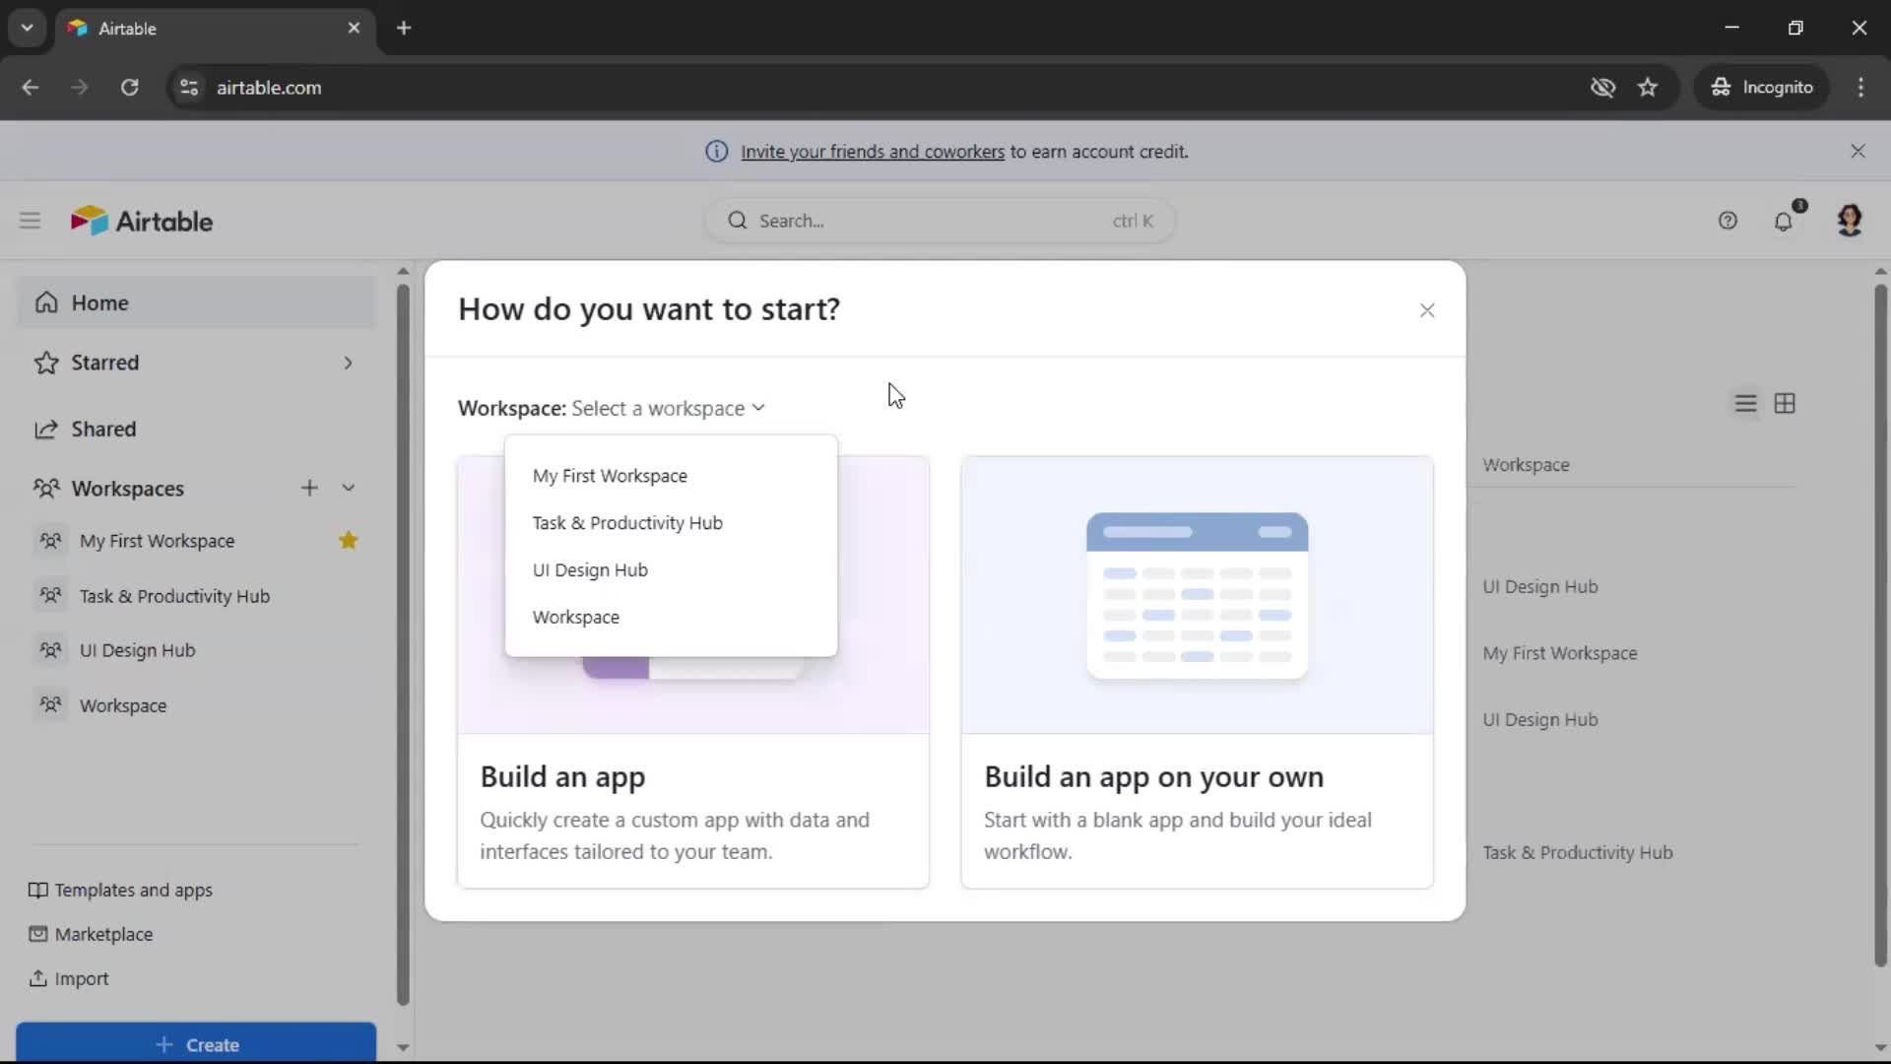Image resolution: width=1891 pixels, height=1064 pixels.
Task: Open the site information icon in address bar
Action: (x=189, y=87)
